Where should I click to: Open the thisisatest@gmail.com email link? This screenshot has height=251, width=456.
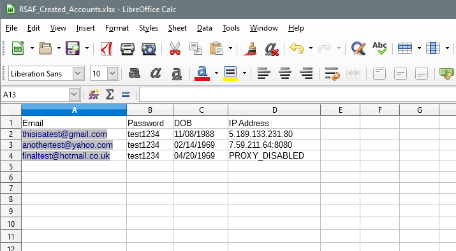tap(64, 134)
